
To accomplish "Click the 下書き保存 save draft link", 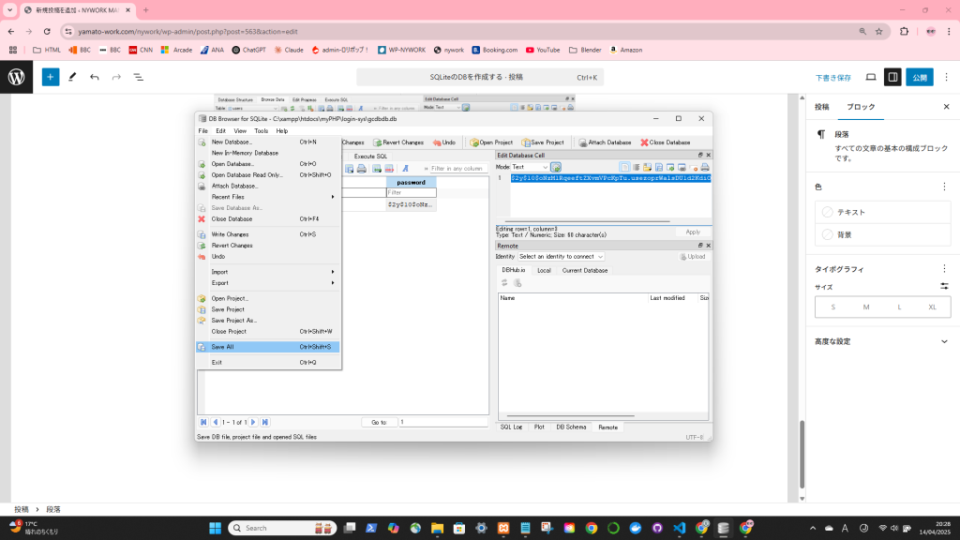I will pyautogui.click(x=833, y=77).
